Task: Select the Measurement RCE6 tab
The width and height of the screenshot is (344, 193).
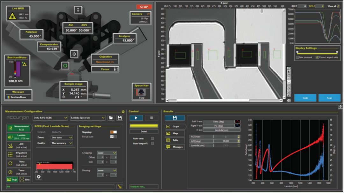Action: [x=19, y=128]
